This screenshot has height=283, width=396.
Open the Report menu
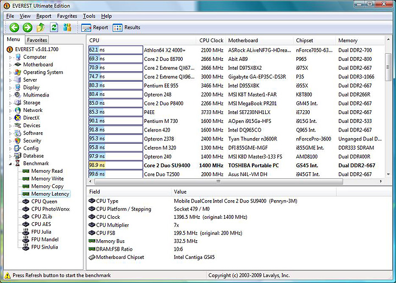pos(43,16)
